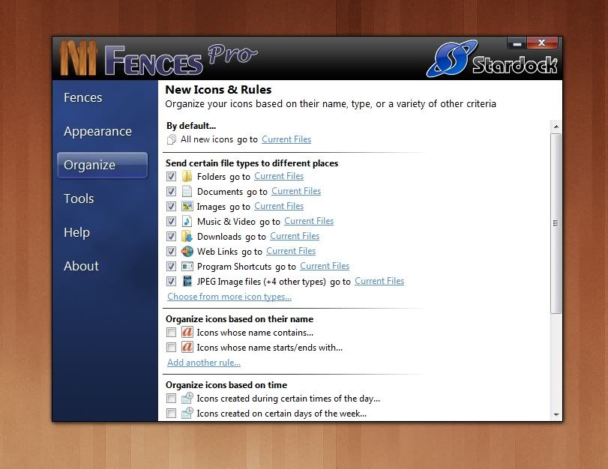Viewport: 608px width, 469px height.
Task: Change Music & Video destination link
Action: coord(309,221)
